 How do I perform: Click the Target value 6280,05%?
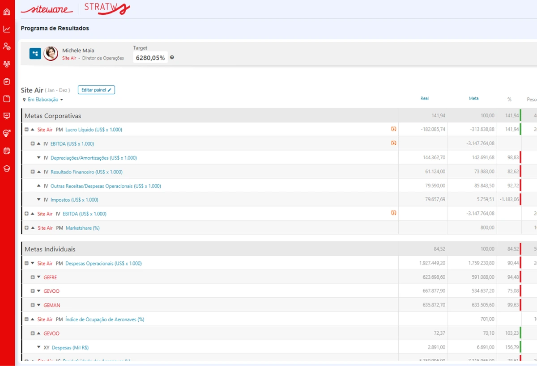pyautogui.click(x=150, y=58)
